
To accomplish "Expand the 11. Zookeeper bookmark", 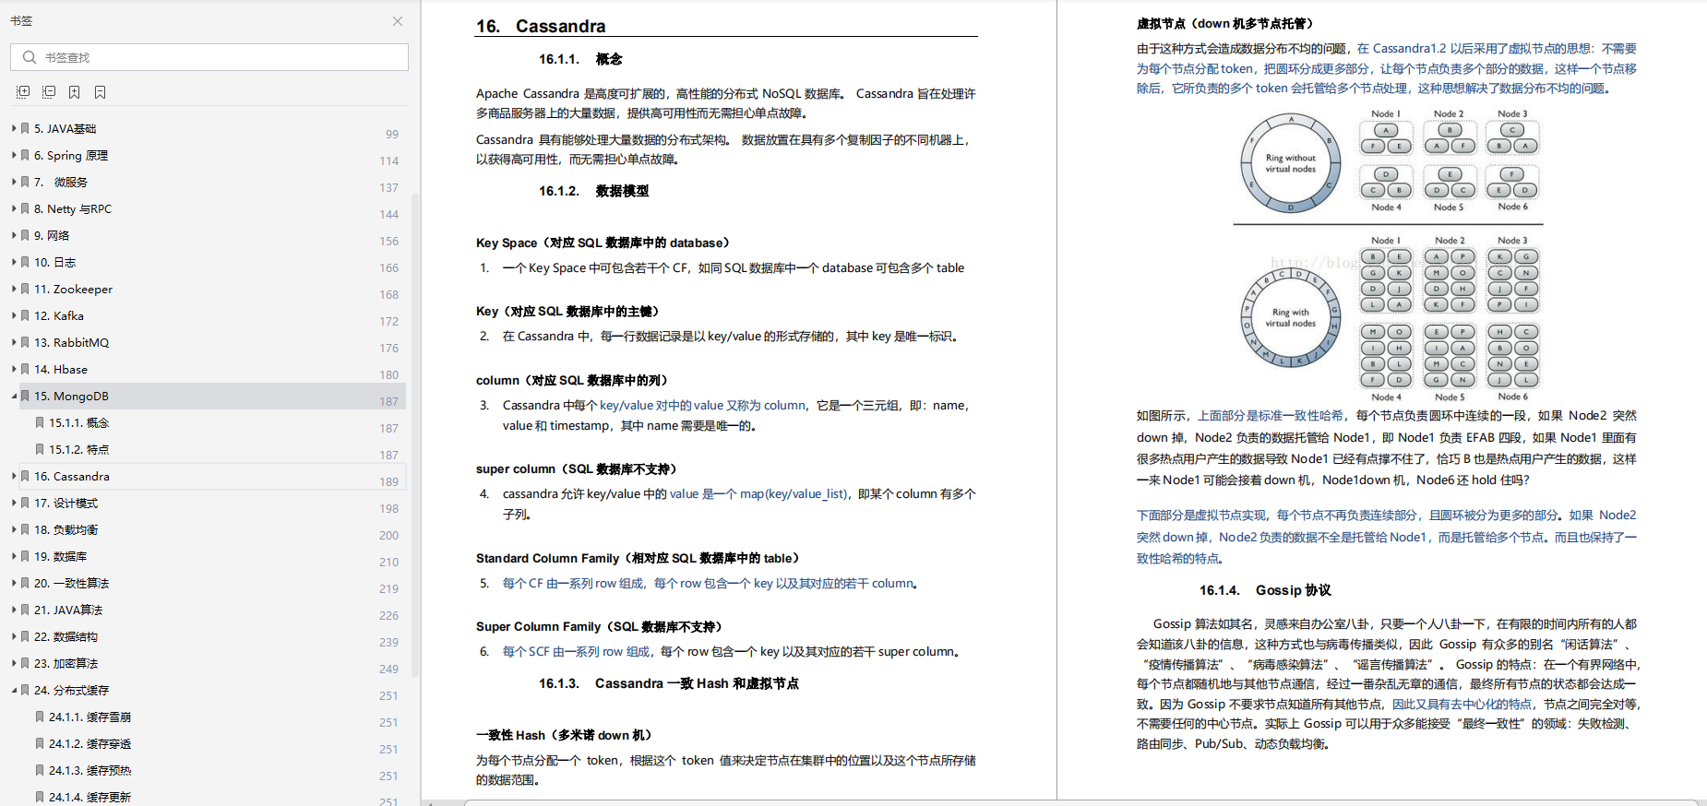I will click(14, 290).
